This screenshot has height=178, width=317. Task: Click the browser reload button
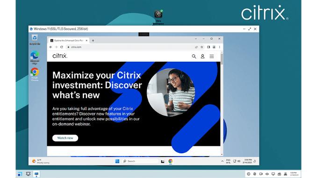[x=62, y=47]
